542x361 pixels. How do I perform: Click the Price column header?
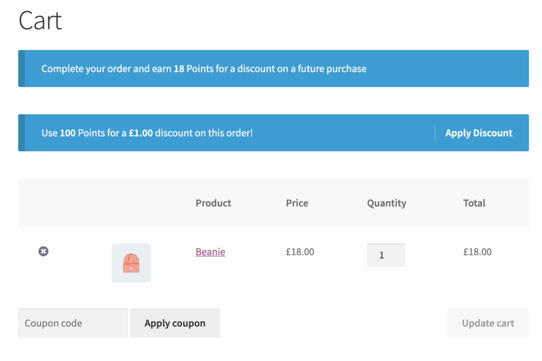tap(297, 203)
